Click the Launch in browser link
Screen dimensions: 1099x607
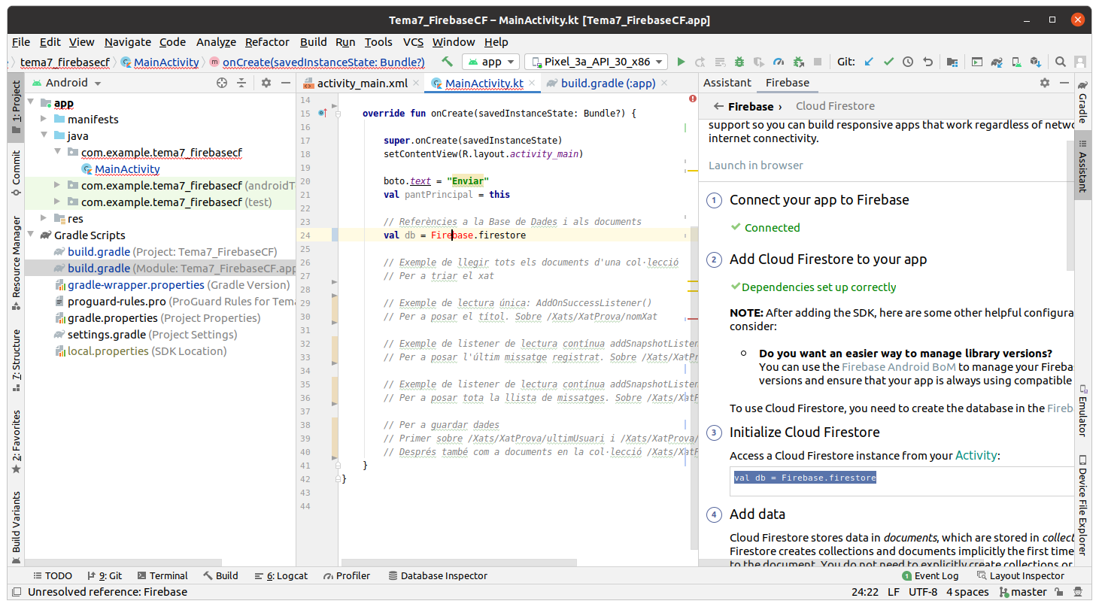pyautogui.click(x=755, y=165)
